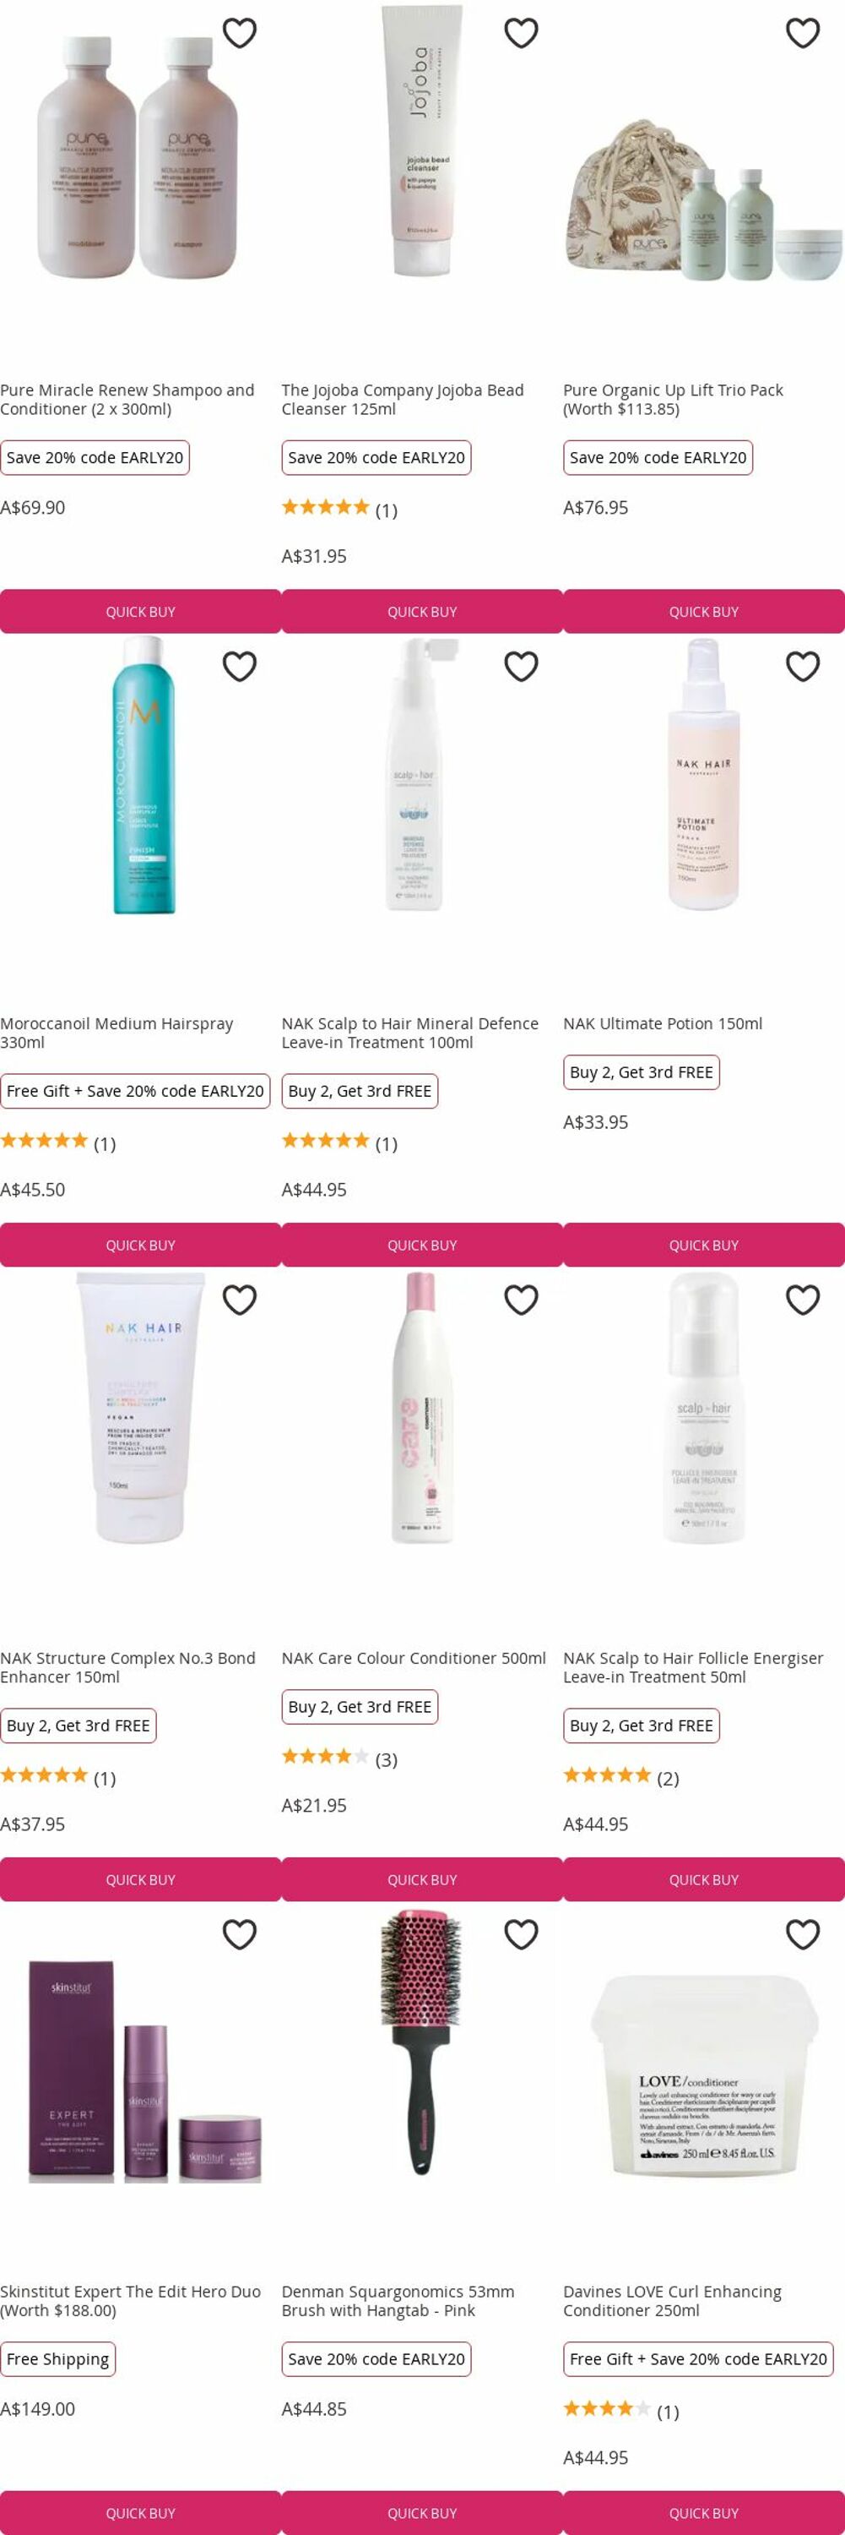This screenshot has height=2535, width=845.
Task: Favorite the Jojoba Bead Cleanser with heart
Action: click(x=521, y=34)
